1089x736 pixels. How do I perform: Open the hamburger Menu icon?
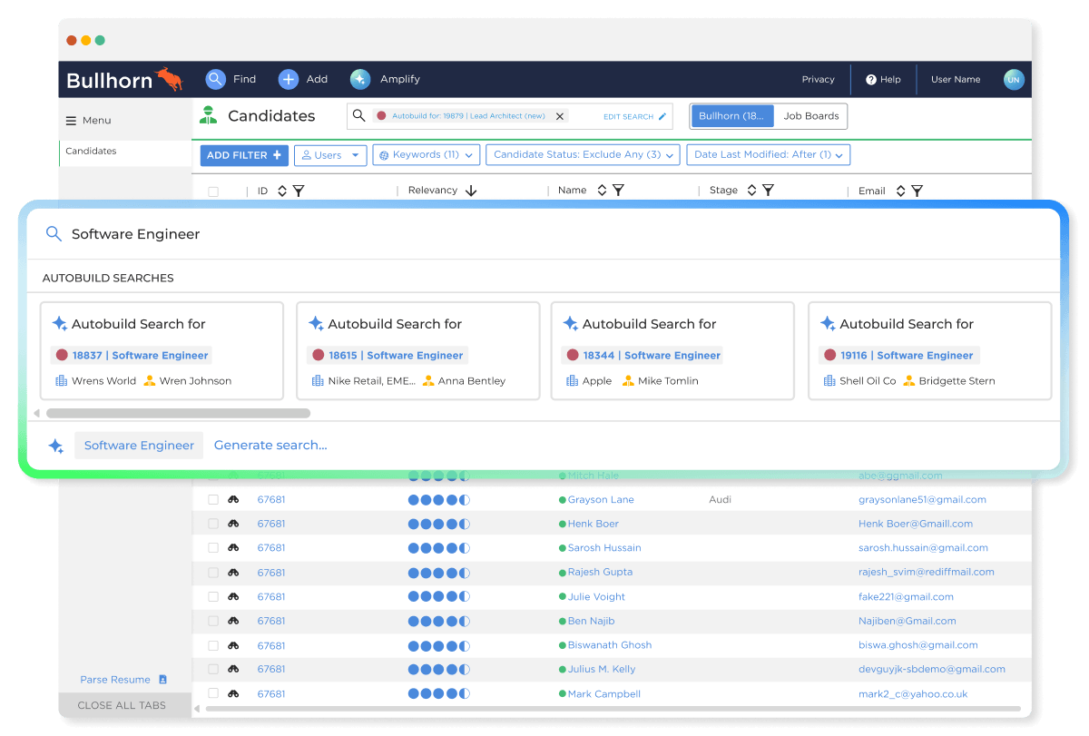pyautogui.click(x=71, y=121)
